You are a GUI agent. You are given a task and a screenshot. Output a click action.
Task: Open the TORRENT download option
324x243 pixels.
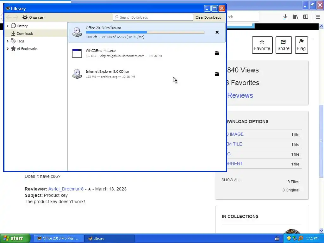235,164
